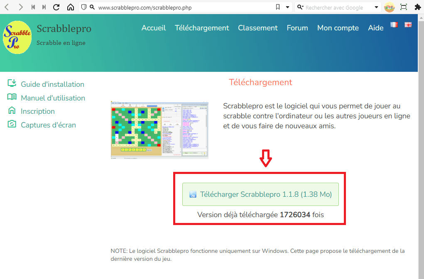Open the Guide d'installation link

tap(52, 84)
